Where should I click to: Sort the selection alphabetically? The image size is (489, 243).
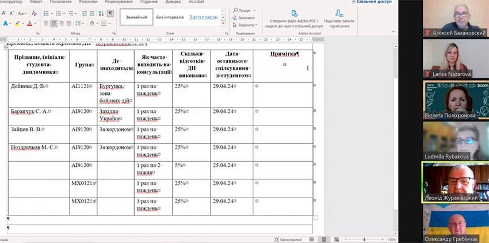pyautogui.click(x=101, y=13)
